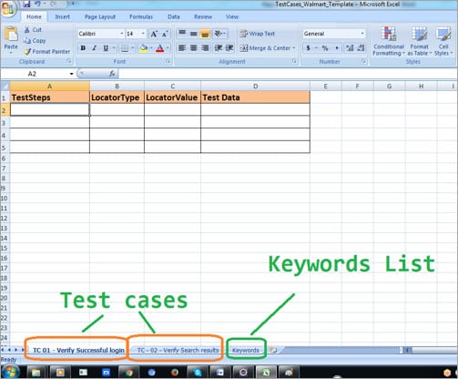The width and height of the screenshot is (458, 379).
Task: Open fill color dropdown arrow
Action: point(151,48)
